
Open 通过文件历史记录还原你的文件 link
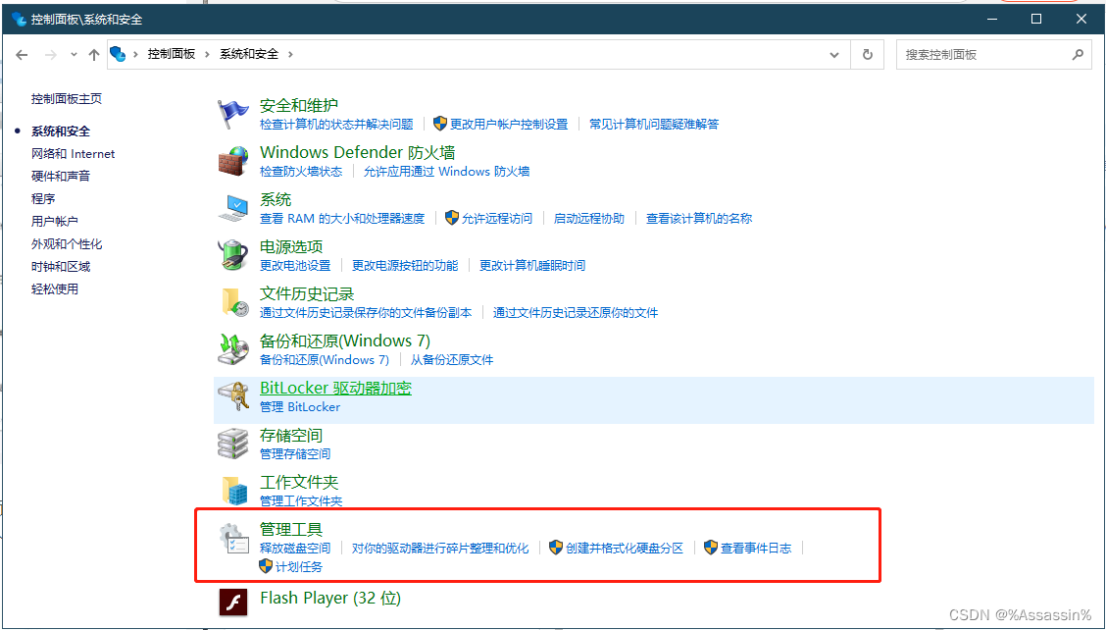click(x=576, y=313)
